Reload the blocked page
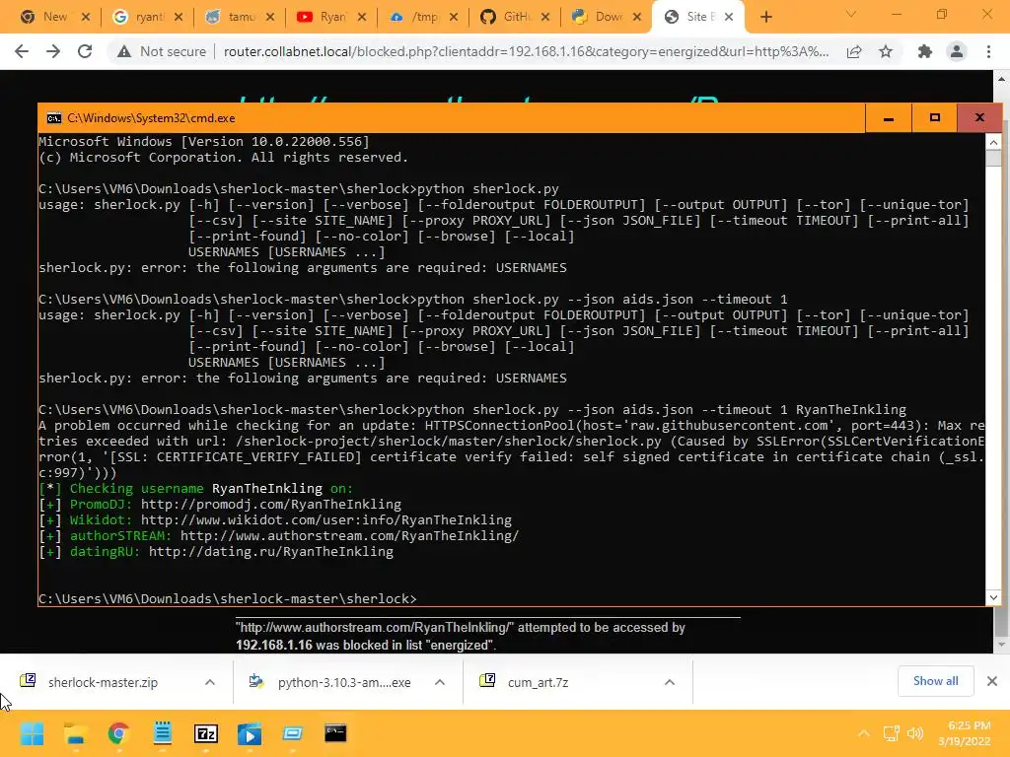Viewport: 1010px width, 757px height. 85,51
